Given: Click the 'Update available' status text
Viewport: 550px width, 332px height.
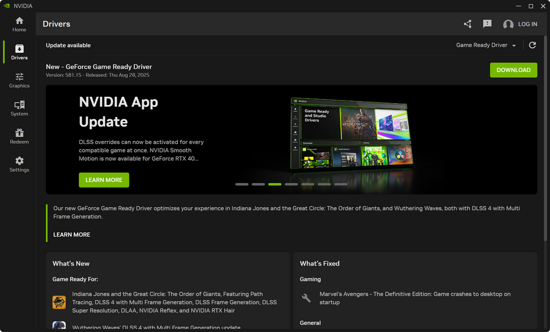Looking at the screenshot, I should coord(68,45).
